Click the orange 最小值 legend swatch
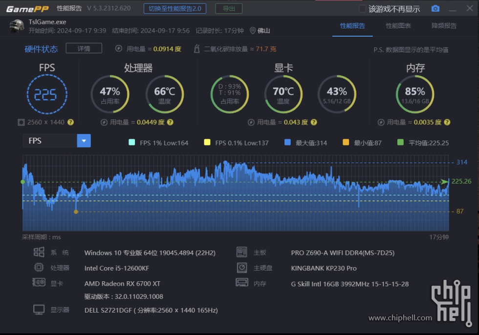 pos(346,142)
